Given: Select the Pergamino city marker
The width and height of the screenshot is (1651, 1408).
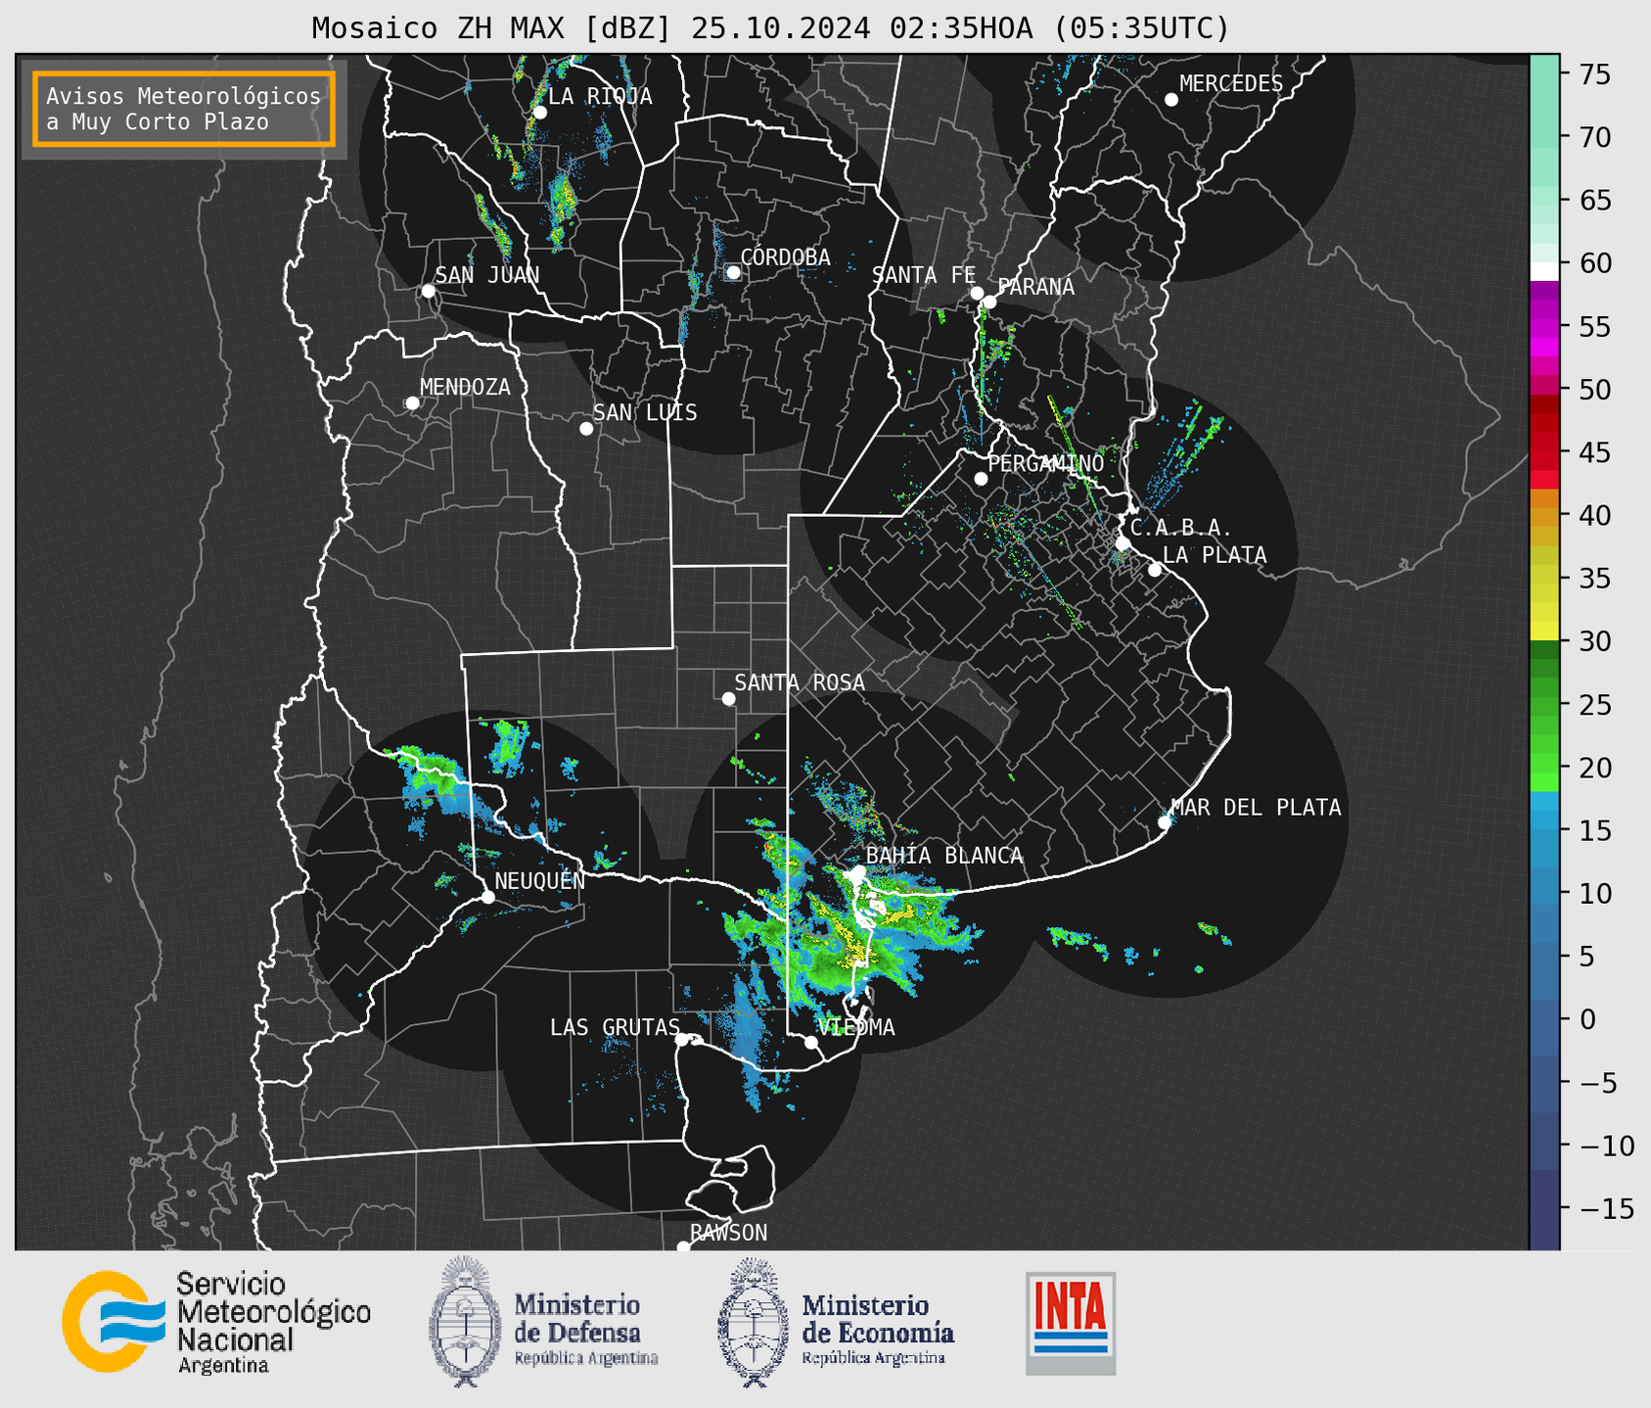Looking at the screenshot, I should pyautogui.click(x=981, y=479).
